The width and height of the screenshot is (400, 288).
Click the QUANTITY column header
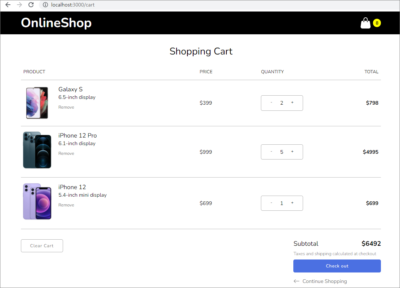click(x=272, y=71)
